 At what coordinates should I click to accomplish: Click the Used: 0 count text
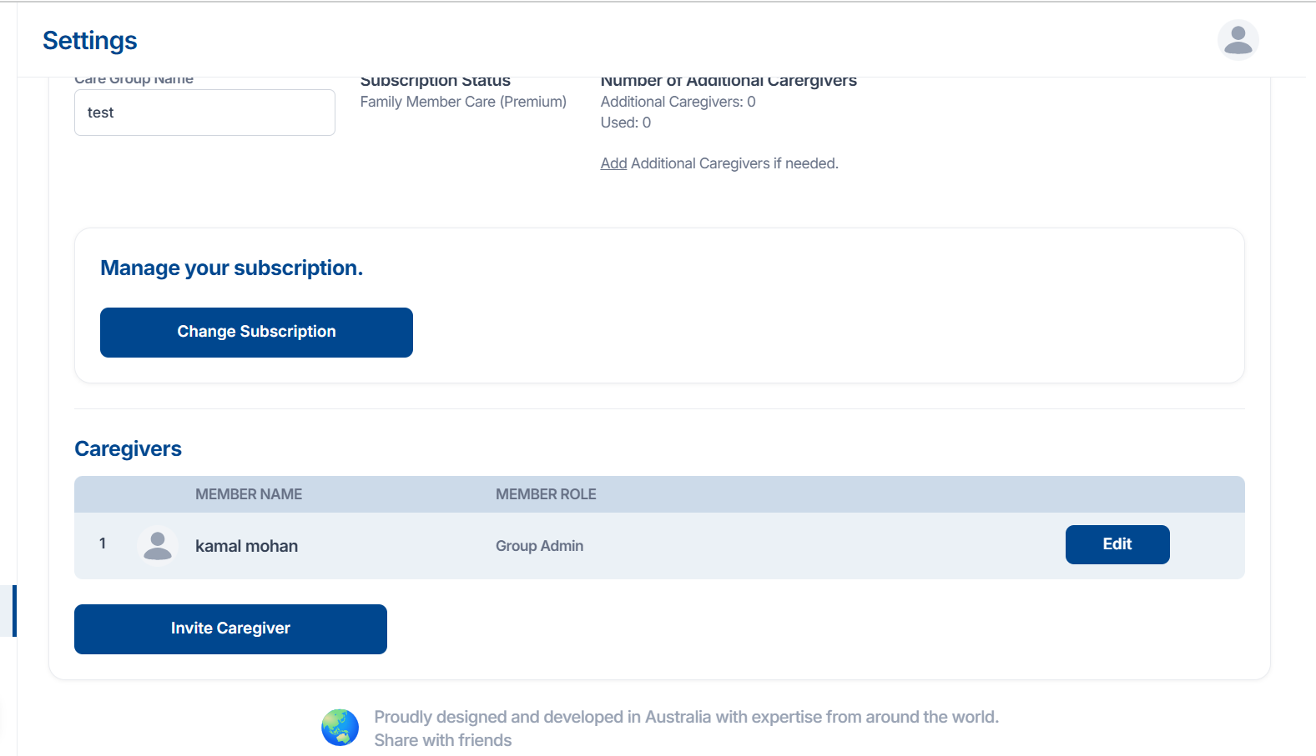click(x=625, y=123)
